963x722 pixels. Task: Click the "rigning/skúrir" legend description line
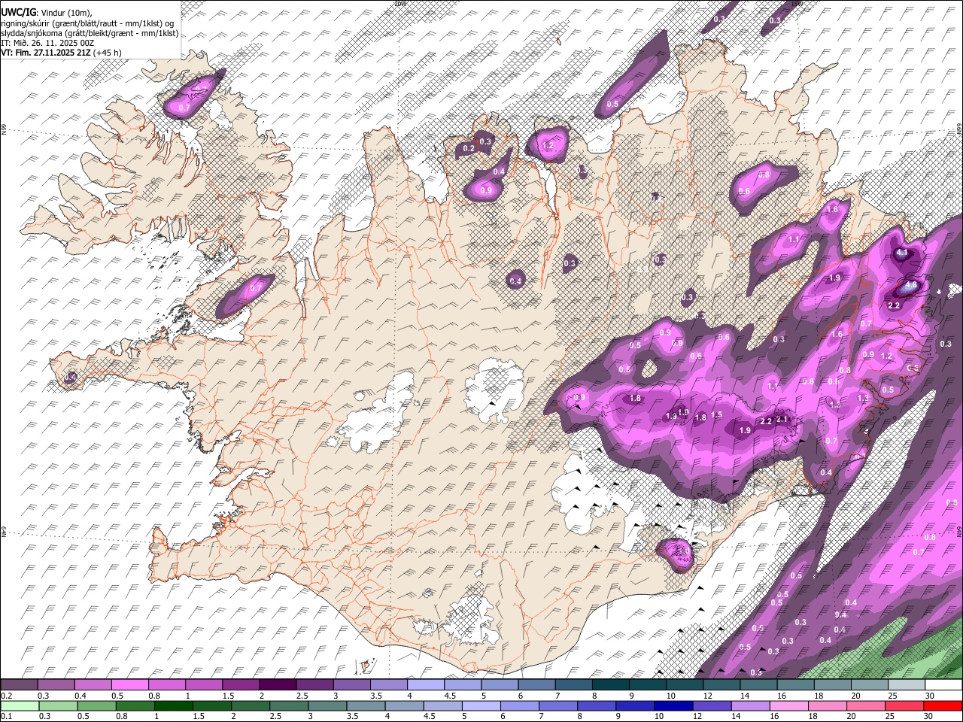87,22
